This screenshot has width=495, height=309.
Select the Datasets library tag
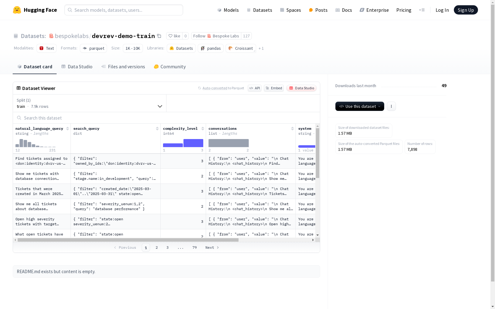coord(181,48)
